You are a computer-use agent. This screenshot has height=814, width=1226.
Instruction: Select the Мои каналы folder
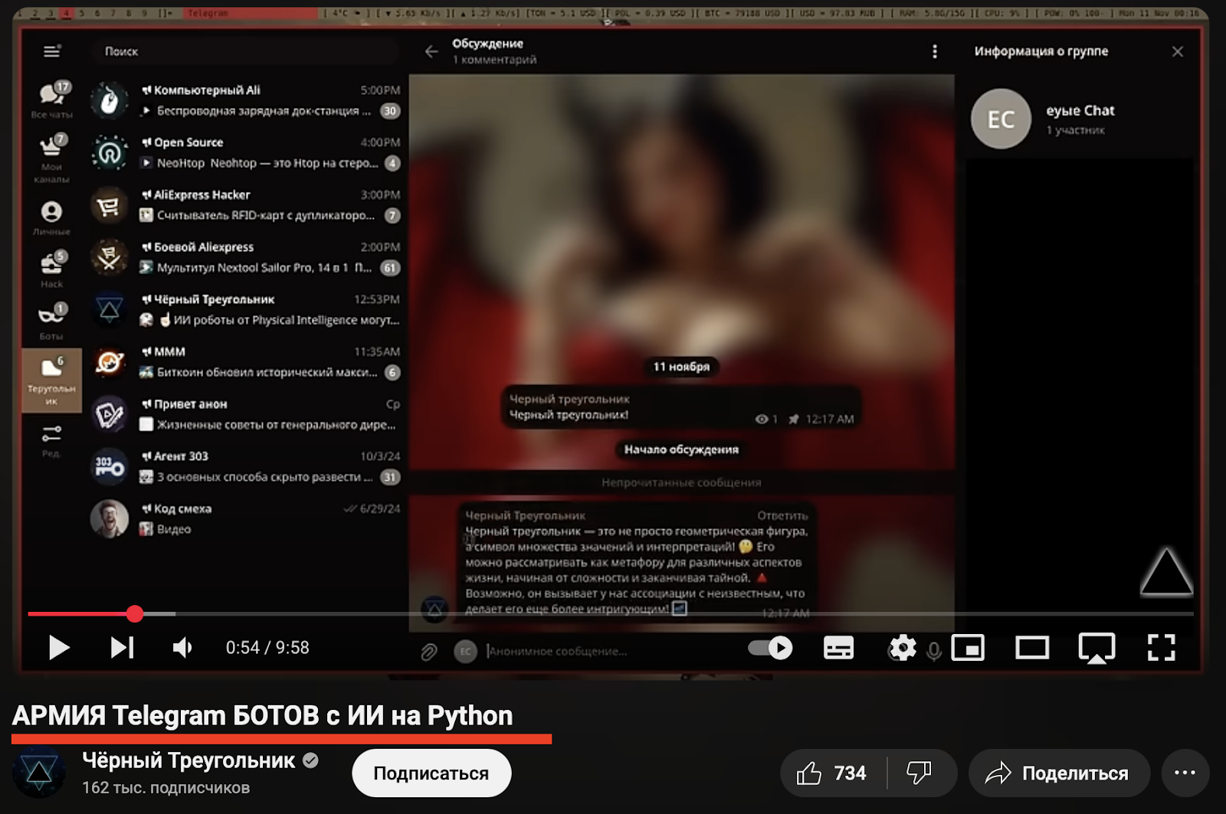click(x=51, y=157)
